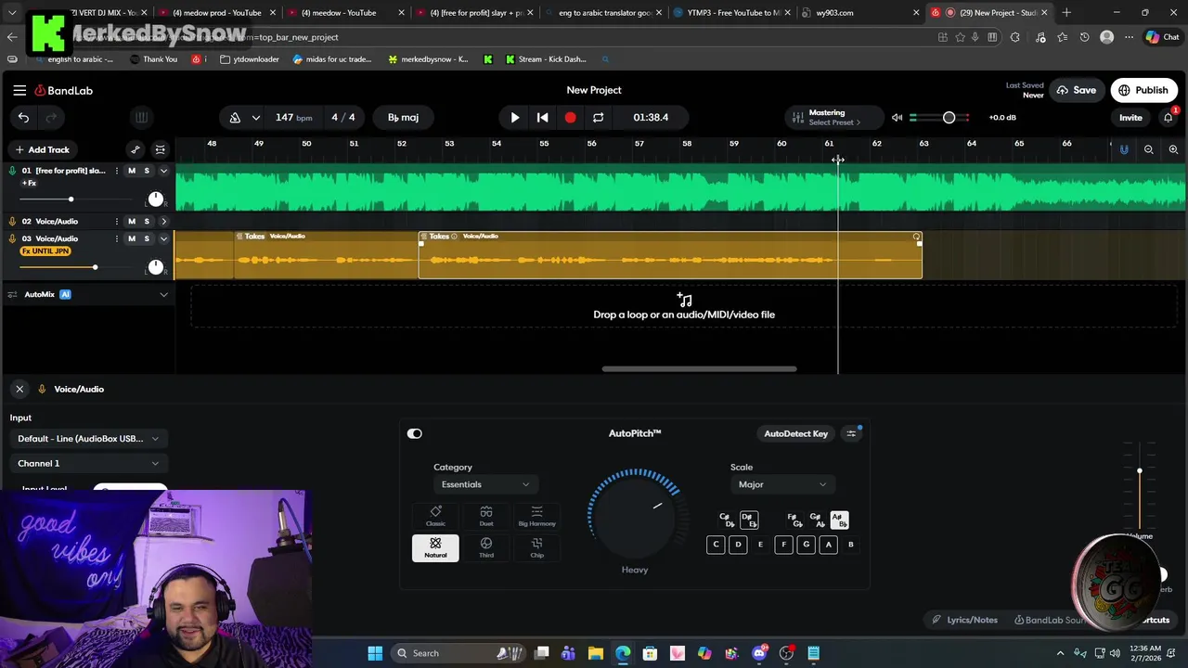The height and width of the screenshot is (668, 1188).
Task: Open metronome options dropdown arrow
Action: [256, 118]
